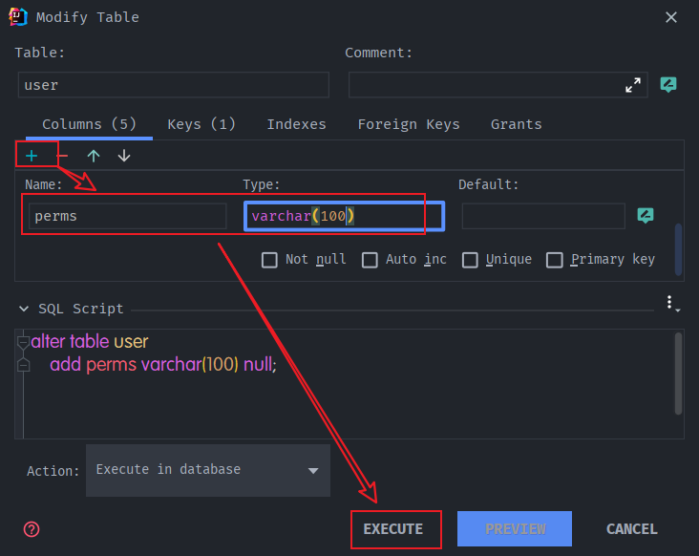Click the column Name field "perms"
This screenshot has height=556, width=699.
click(x=127, y=216)
